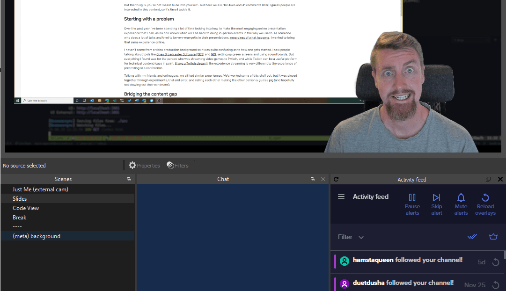Replay duetdusha's follow alert
Image resolution: width=506 pixels, height=291 pixels.
click(497, 284)
